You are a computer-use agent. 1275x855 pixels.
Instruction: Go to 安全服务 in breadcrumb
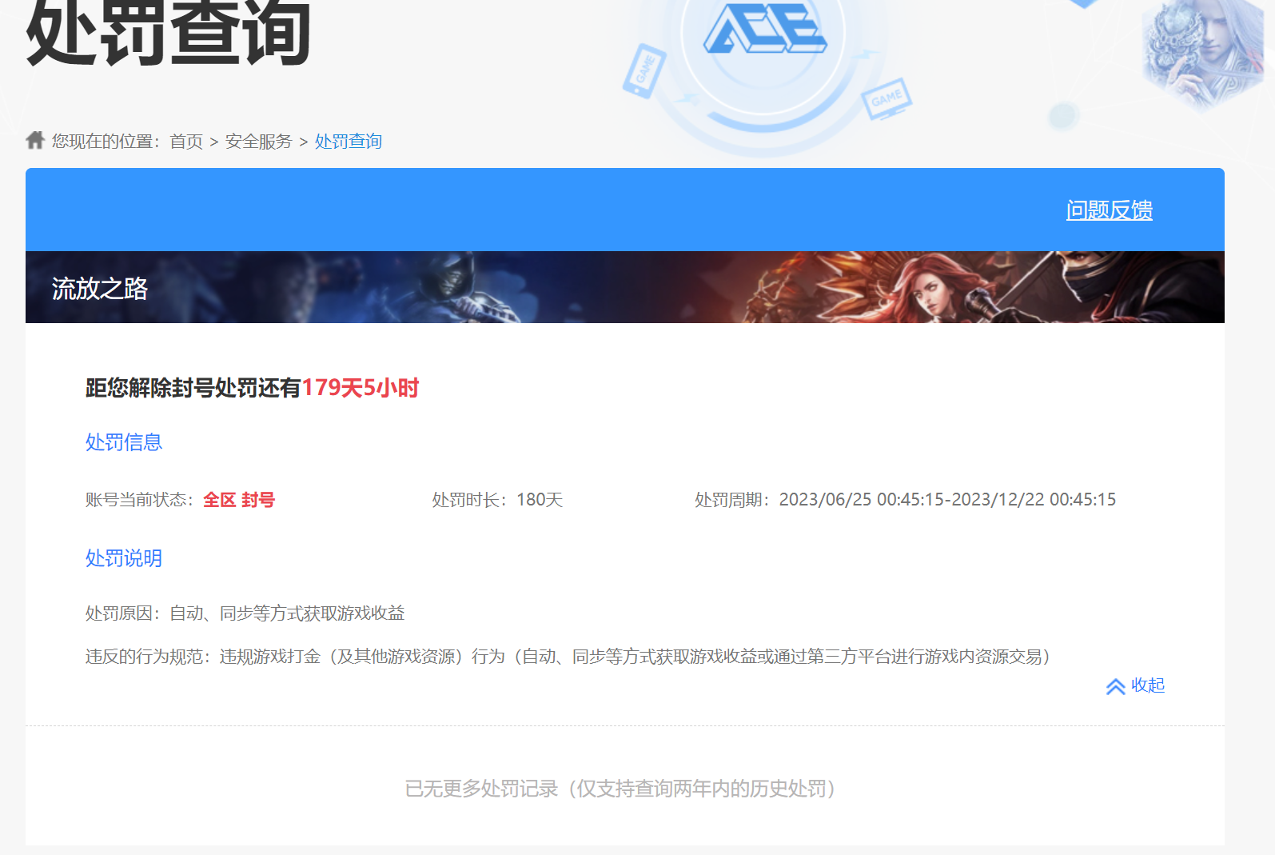(258, 142)
